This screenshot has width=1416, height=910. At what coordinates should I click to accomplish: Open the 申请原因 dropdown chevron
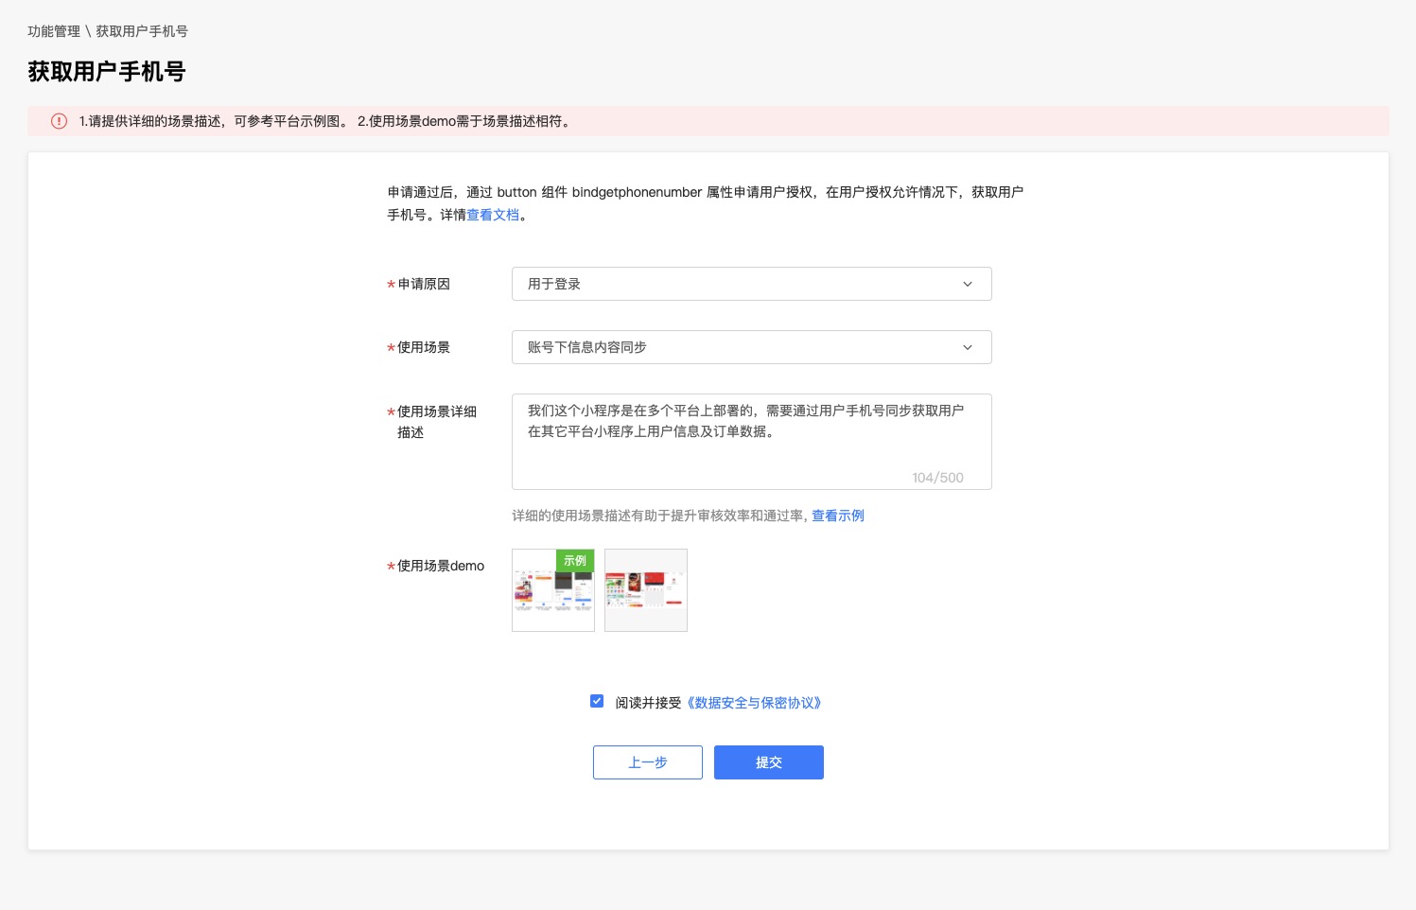pos(968,284)
